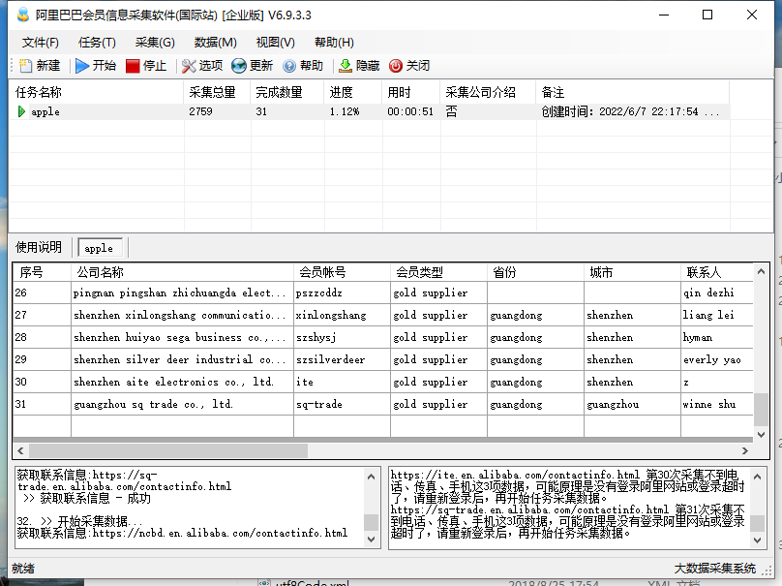Viewport: 782px width, 586px height.
Task: Select row 26 pingnan pingshan zhichuangda company
Action: point(182,293)
